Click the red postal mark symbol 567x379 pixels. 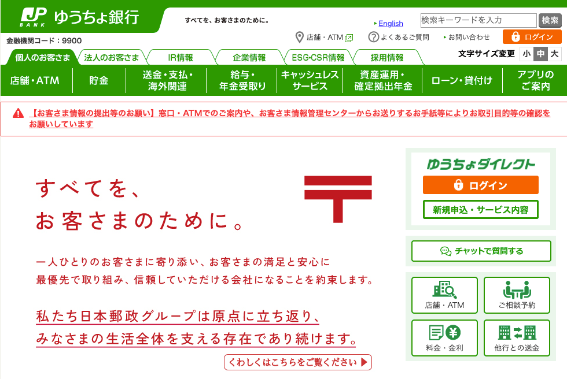[338, 199]
